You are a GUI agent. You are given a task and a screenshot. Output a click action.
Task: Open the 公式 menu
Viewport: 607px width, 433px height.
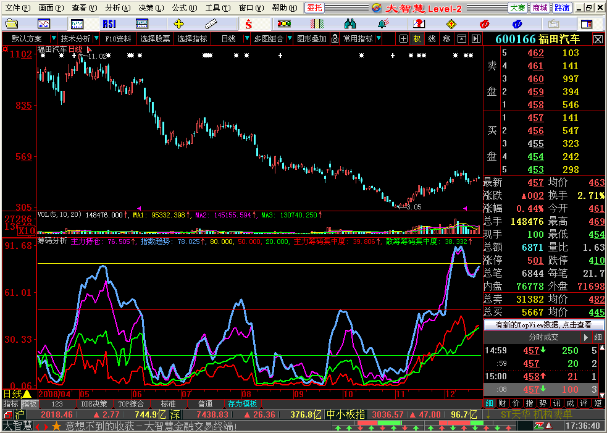tap(184, 8)
